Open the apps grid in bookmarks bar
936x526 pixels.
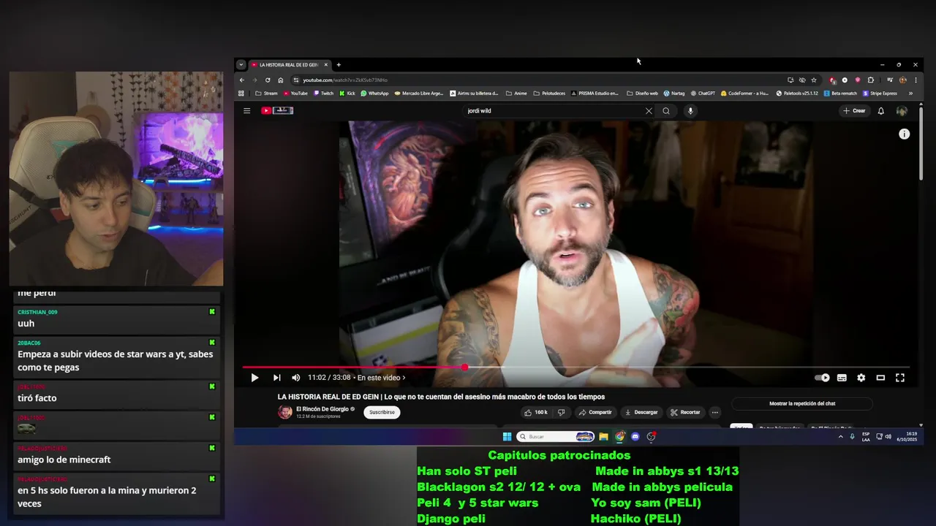tap(241, 94)
